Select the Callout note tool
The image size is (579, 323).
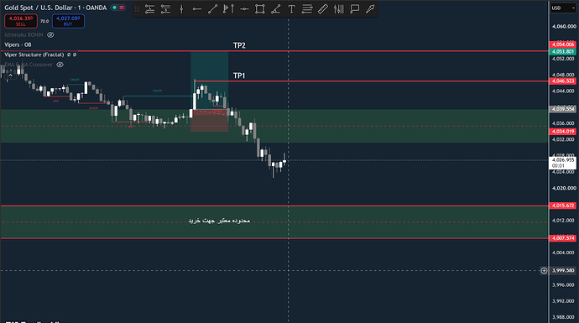pos(354,9)
